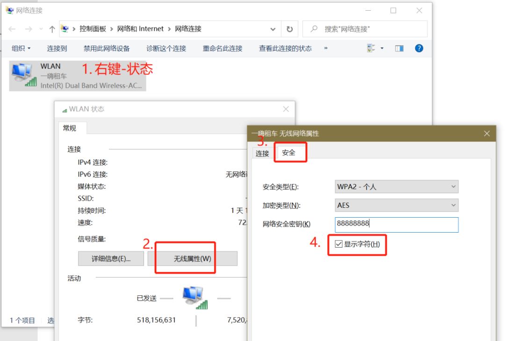Click the SSID label in WLAN 状态

[x=86, y=198]
